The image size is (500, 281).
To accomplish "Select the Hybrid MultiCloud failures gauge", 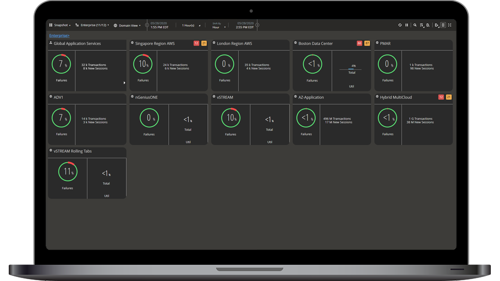I will pos(387,118).
